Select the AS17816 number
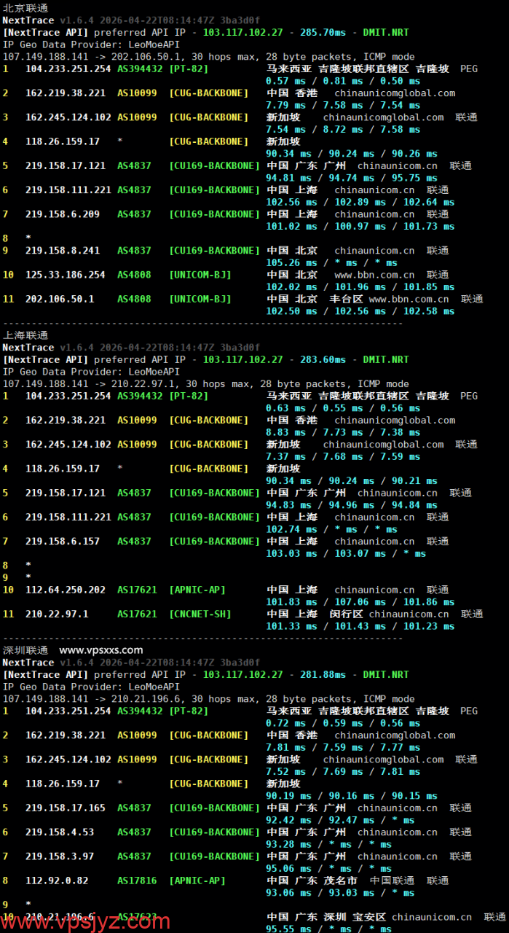Screen dimensions: 509x933 pyautogui.click(x=137, y=881)
